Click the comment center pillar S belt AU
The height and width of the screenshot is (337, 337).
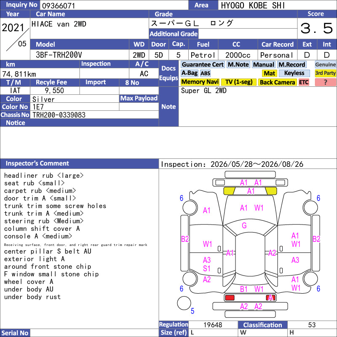[48, 251]
